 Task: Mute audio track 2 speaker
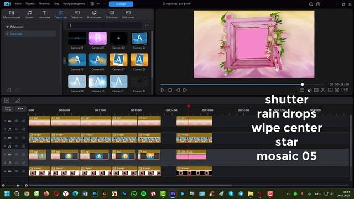tap(17, 146)
